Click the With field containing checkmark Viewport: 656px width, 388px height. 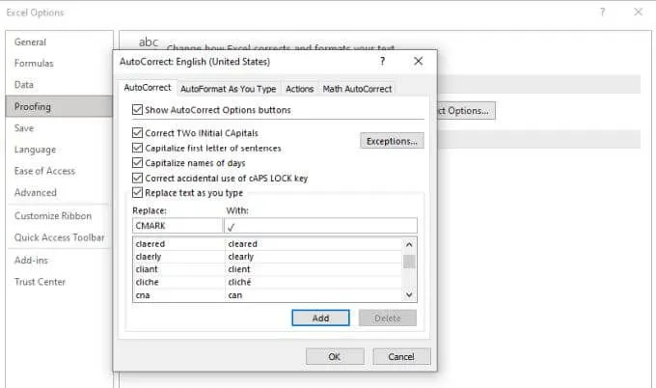click(x=321, y=226)
